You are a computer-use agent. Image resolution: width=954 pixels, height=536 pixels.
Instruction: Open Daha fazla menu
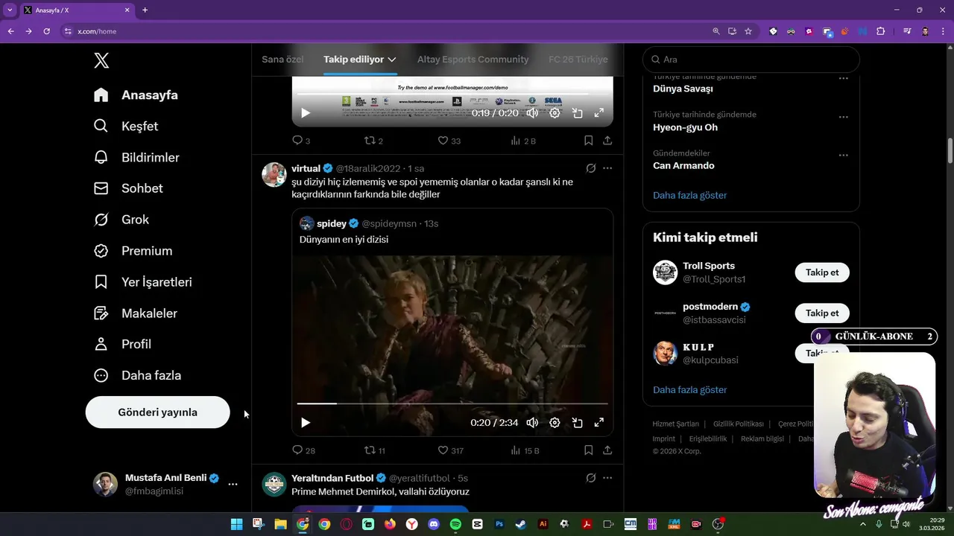click(x=137, y=375)
